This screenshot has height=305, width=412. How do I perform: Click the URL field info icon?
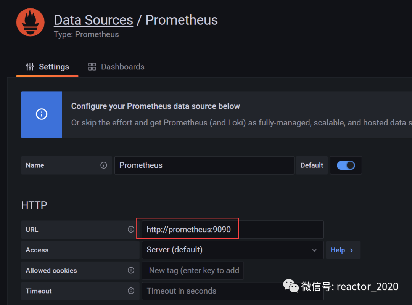pyautogui.click(x=131, y=230)
